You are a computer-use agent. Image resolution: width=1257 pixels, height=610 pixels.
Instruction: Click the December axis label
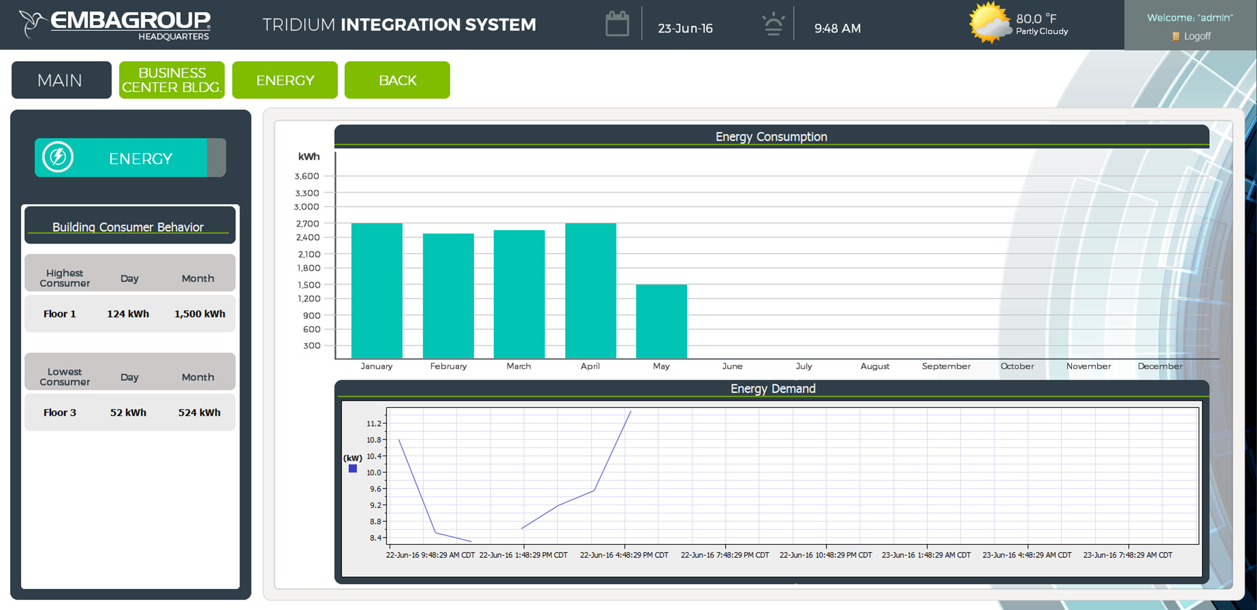click(1160, 366)
